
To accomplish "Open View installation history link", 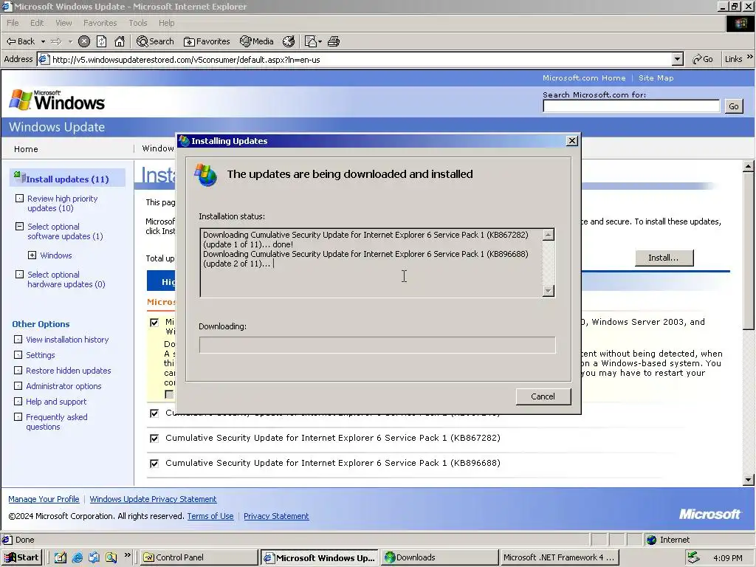I will [67, 340].
